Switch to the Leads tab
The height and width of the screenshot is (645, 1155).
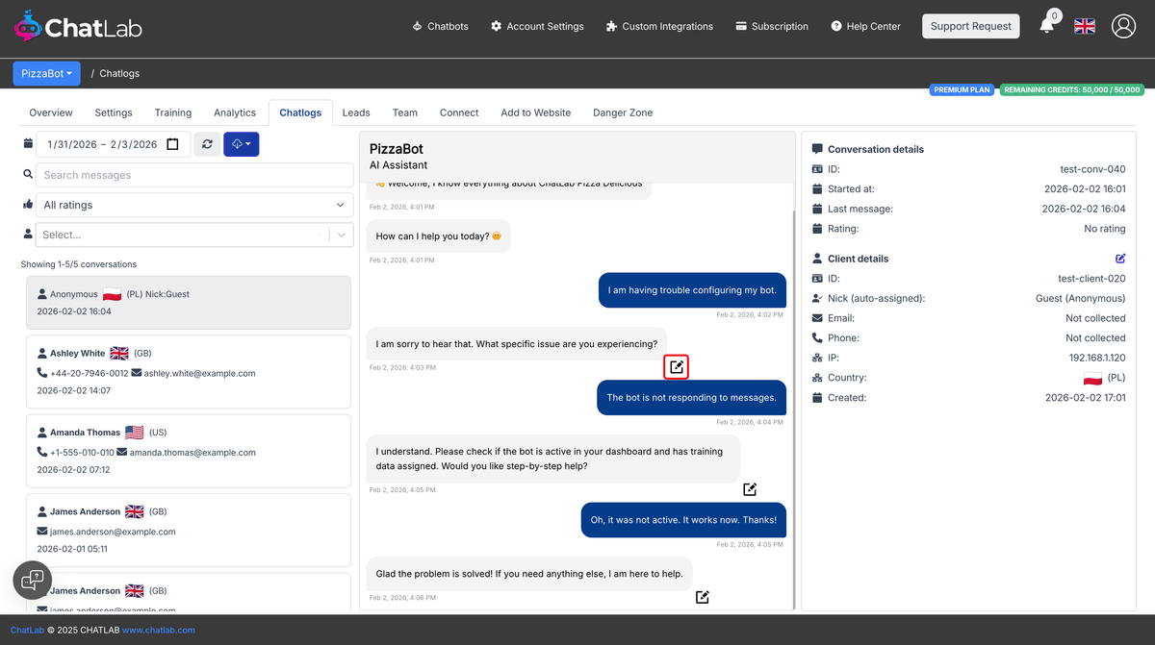[x=356, y=112]
